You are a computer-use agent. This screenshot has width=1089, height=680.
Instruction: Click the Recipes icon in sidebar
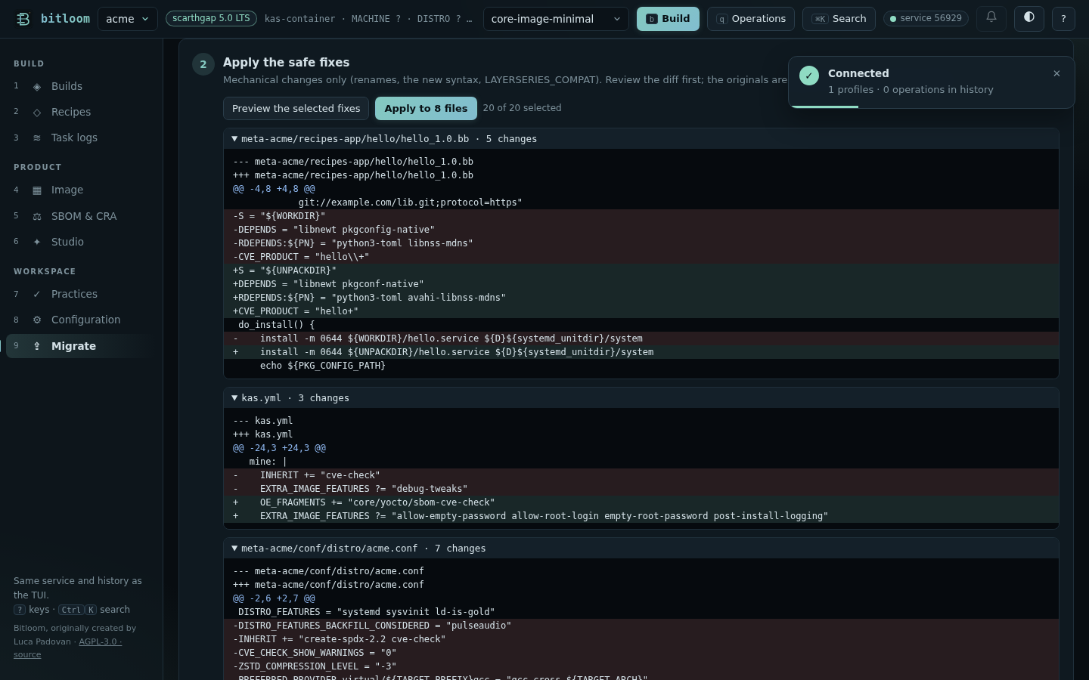coord(37,113)
